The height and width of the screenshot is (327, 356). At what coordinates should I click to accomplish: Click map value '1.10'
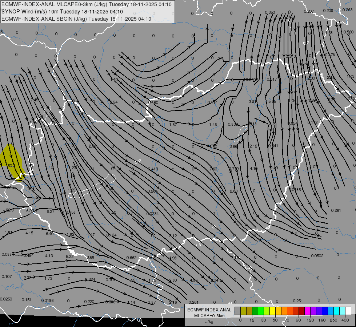114,80
